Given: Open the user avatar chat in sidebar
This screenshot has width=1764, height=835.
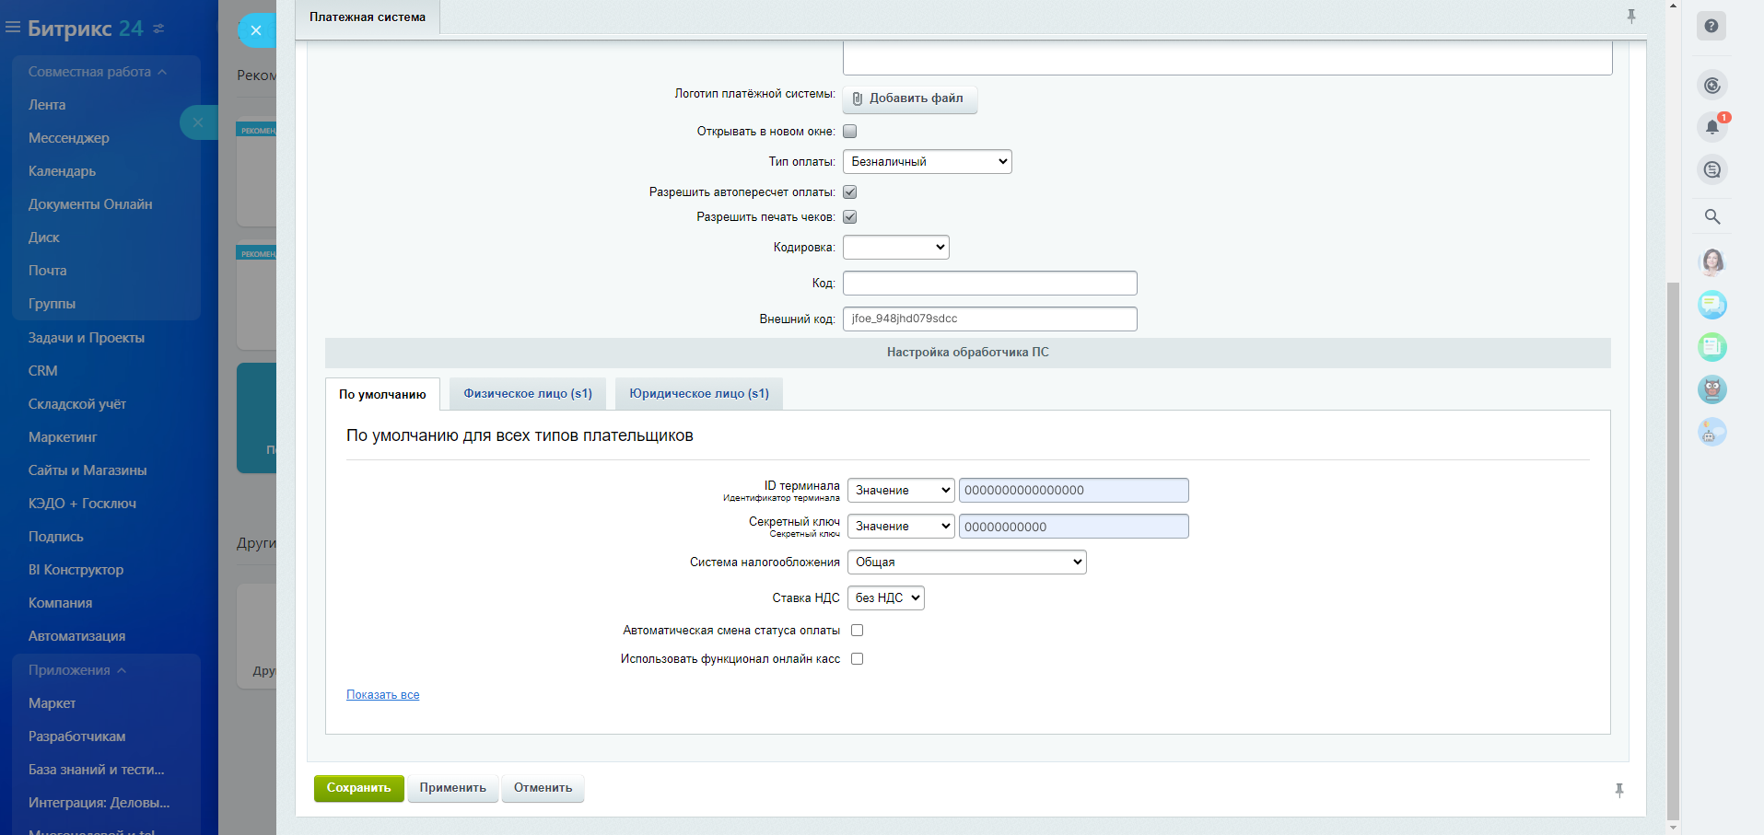Looking at the screenshot, I should point(1711,262).
